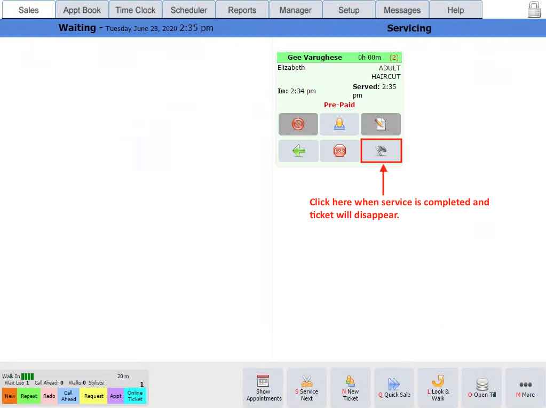Click the padlock lock icon
The image size is (546, 408).
tap(534, 10)
